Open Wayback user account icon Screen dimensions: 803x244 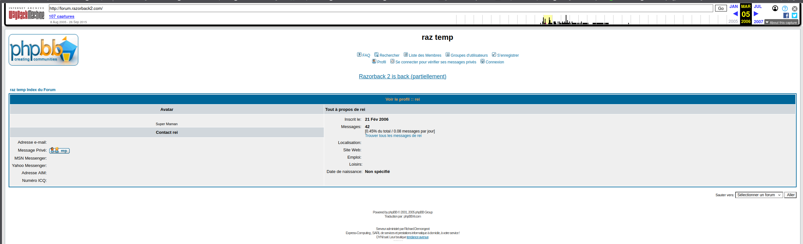click(x=775, y=9)
